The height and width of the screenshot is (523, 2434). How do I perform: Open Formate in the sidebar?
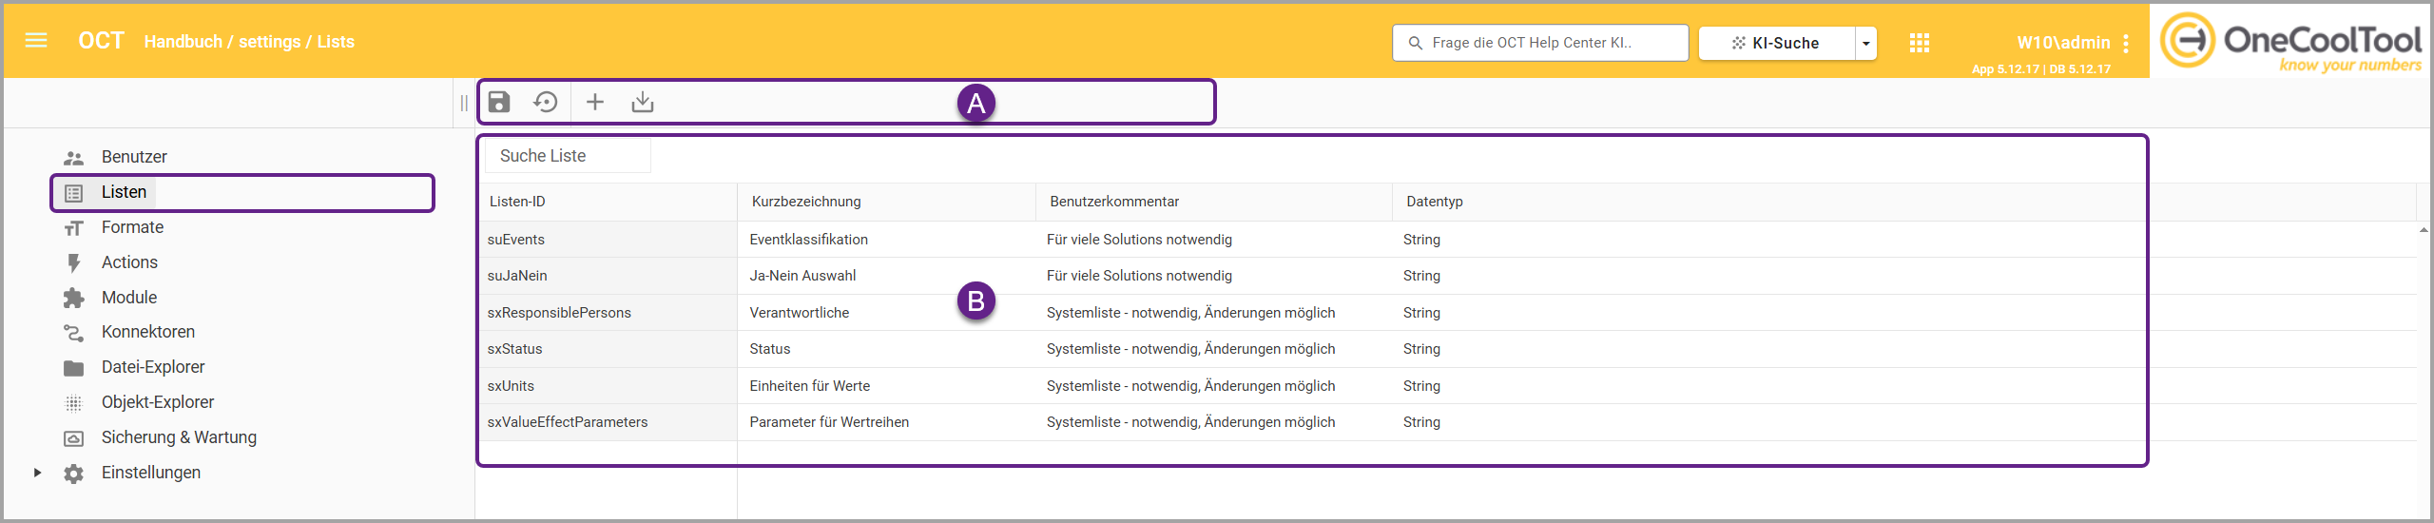click(x=132, y=227)
